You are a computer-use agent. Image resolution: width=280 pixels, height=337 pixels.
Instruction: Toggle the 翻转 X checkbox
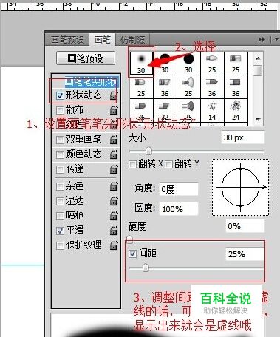coord(132,164)
